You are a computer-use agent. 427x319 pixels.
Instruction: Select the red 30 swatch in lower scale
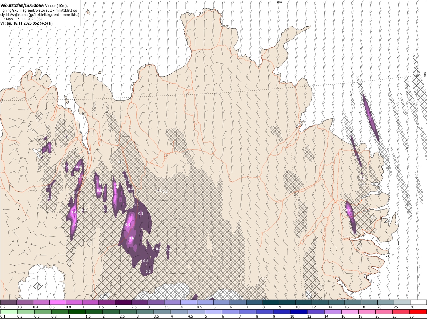click(x=418, y=312)
